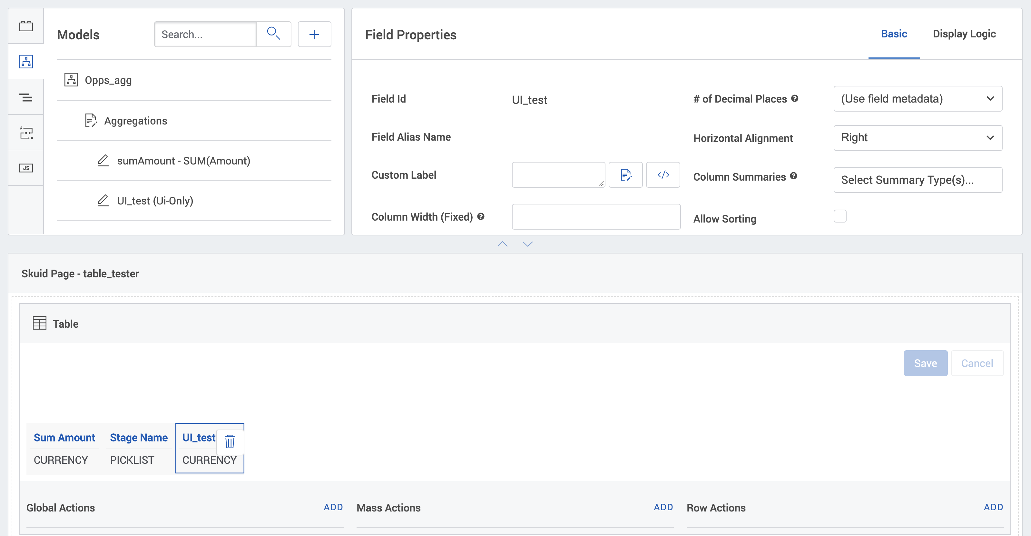1031x536 pixels.
Task: Add a Global Action
Action: click(x=333, y=507)
